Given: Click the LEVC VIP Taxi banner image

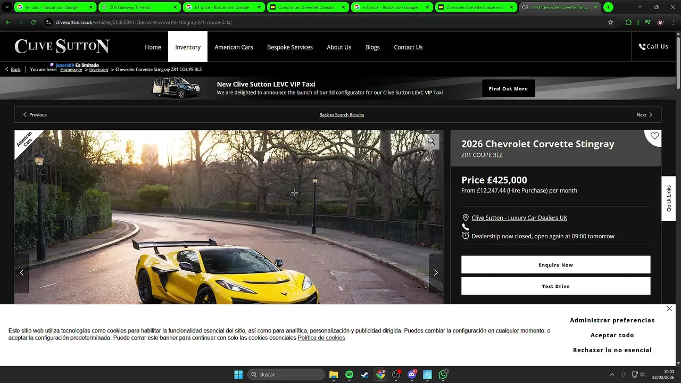Looking at the screenshot, I should [176, 88].
